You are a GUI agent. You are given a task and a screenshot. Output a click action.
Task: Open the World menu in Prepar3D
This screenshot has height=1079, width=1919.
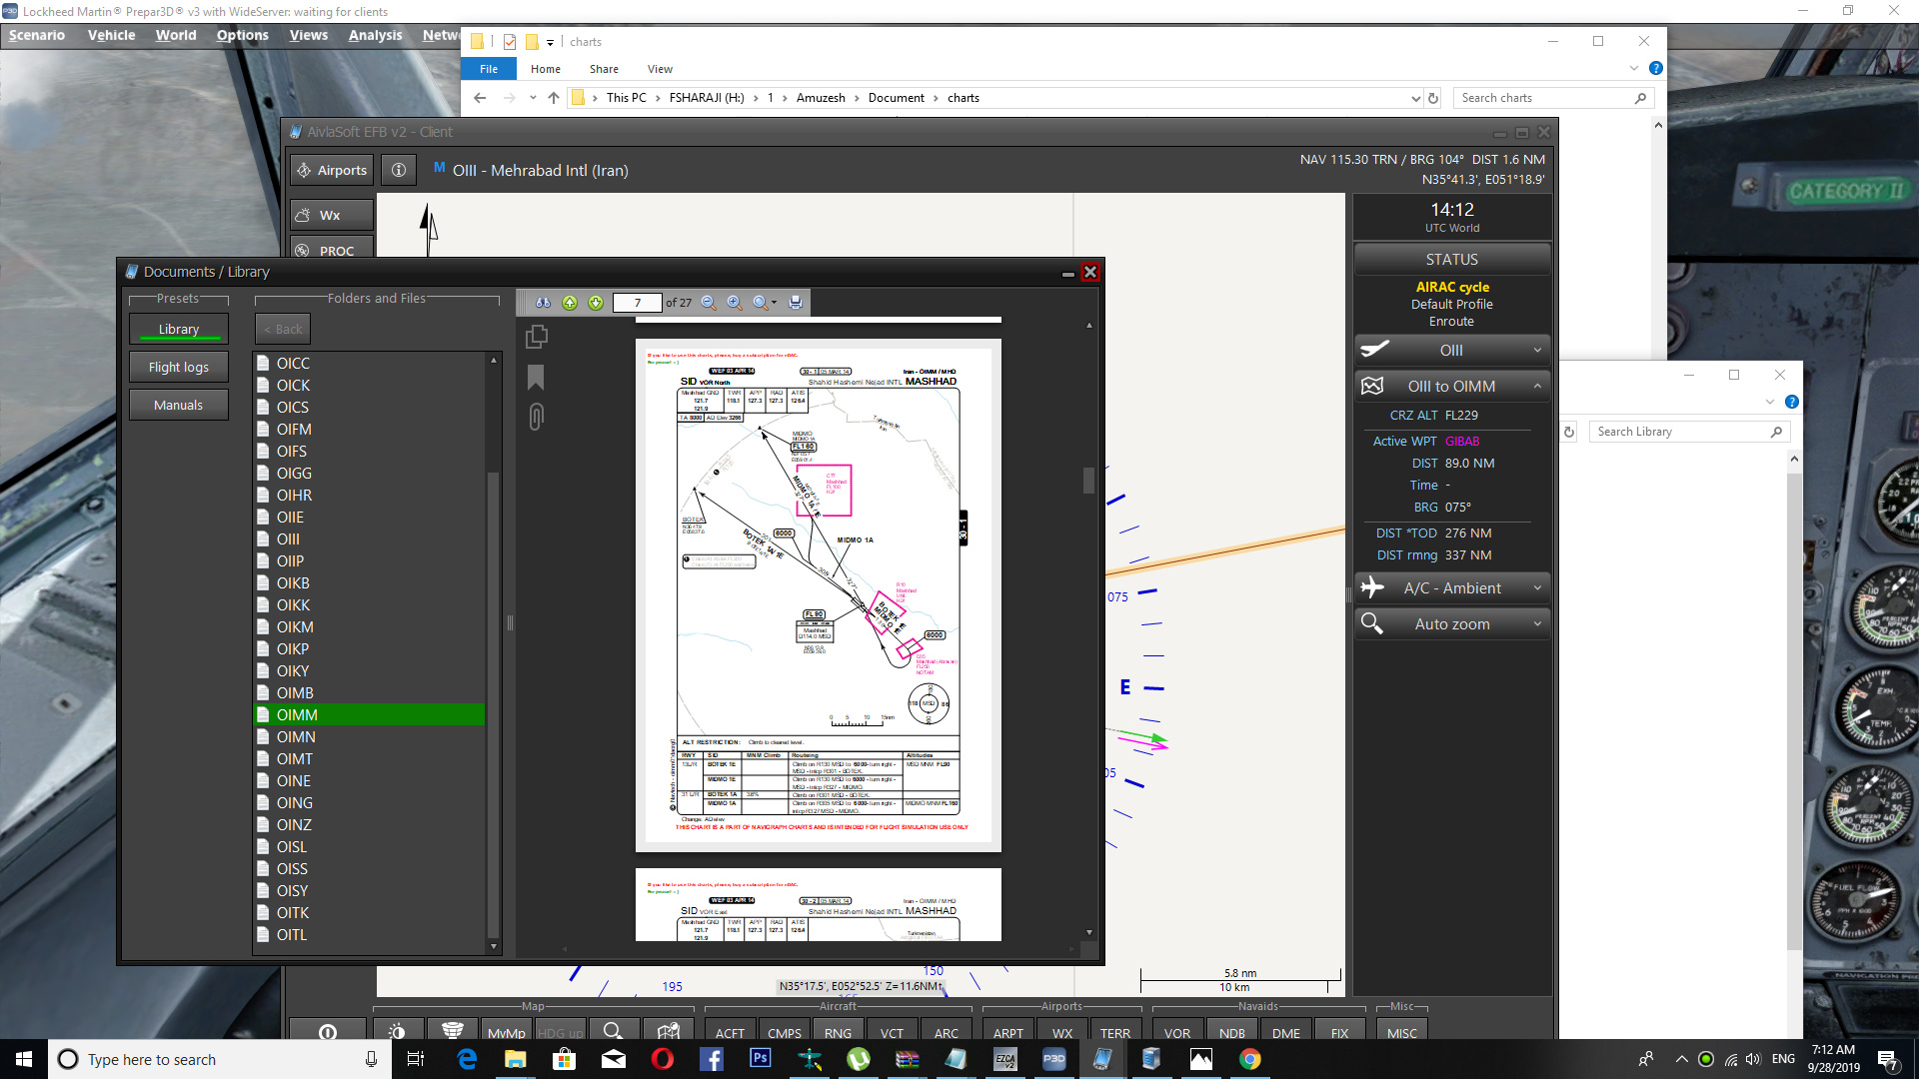(x=176, y=35)
